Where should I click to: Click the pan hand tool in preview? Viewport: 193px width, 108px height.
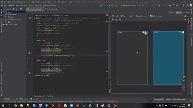(184, 76)
